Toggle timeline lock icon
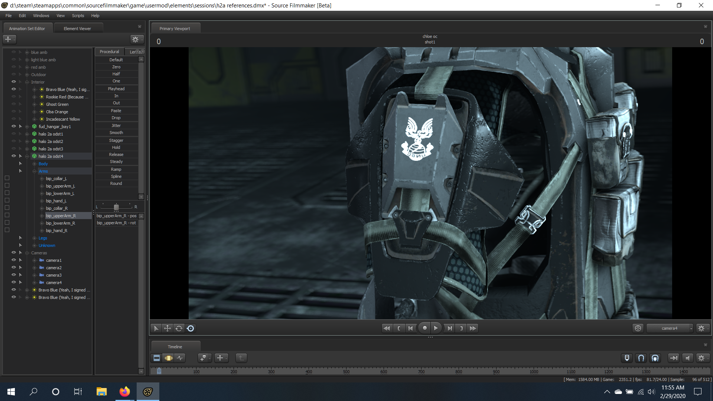713x401 pixels. pyautogui.click(x=627, y=358)
